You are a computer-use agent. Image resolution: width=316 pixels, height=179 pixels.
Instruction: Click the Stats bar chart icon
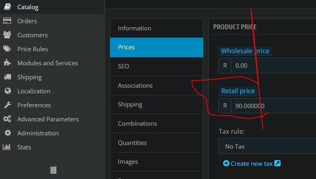(7, 147)
